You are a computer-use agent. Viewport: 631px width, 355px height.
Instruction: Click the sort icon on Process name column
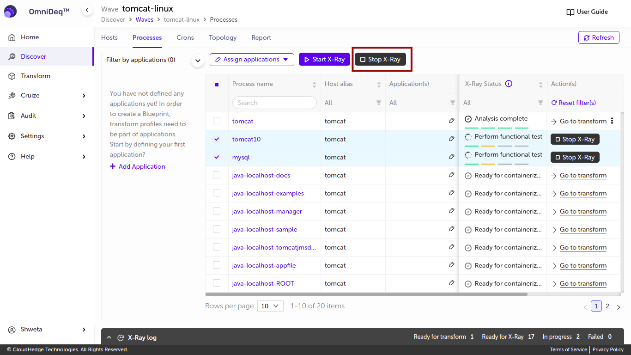click(x=314, y=84)
